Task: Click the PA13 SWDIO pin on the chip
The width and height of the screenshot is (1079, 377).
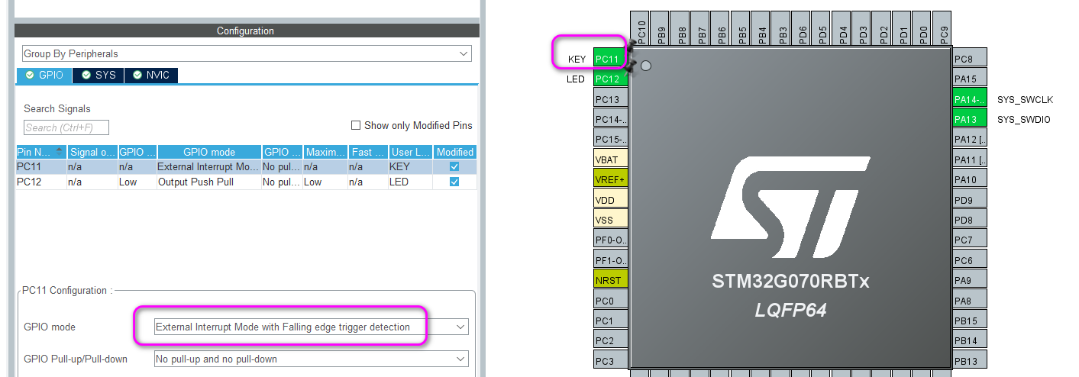Action: click(x=970, y=119)
